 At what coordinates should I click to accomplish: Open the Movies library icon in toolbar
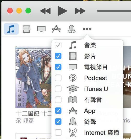coord(26,29)
